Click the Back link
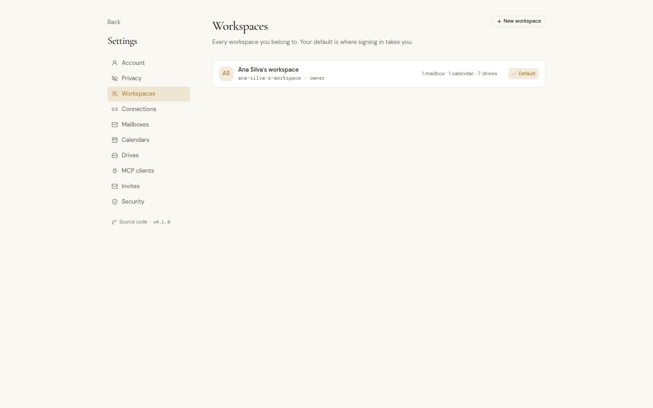This screenshot has height=408, width=653. point(114,22)
